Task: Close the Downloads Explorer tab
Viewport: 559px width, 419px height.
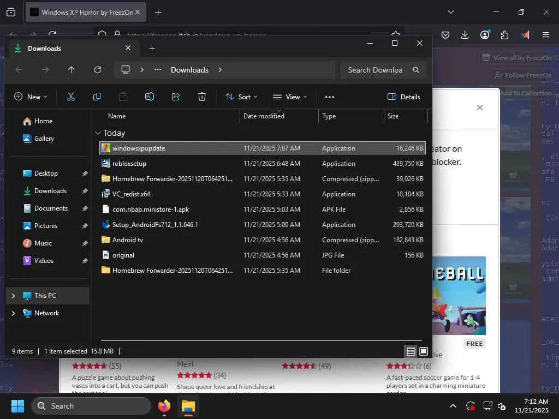Action: pyautogui.click(x=128, y=48)
